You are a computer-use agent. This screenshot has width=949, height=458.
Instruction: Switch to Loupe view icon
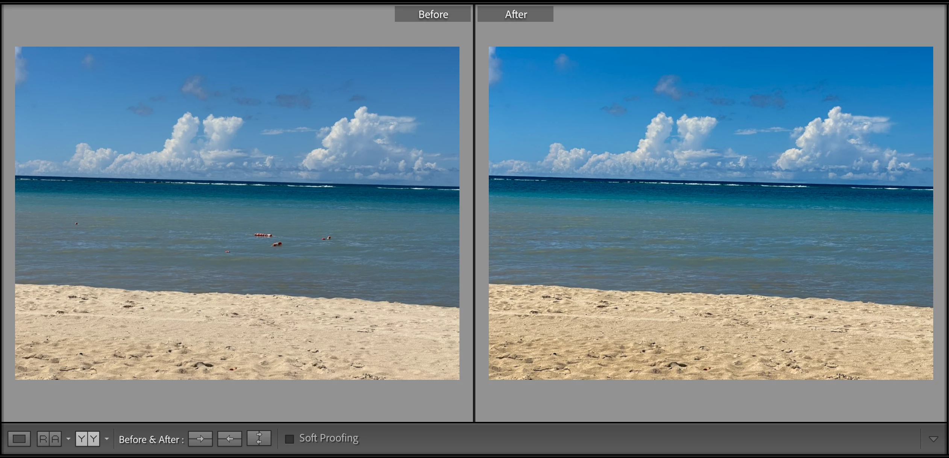(19, 439)
